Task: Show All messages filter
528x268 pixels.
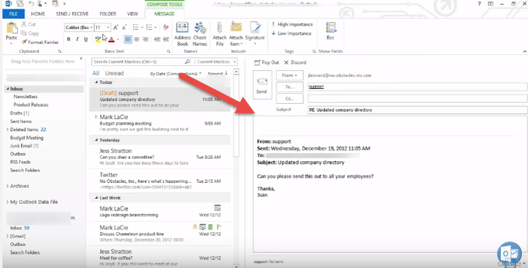Action: [x=96, y=73]
